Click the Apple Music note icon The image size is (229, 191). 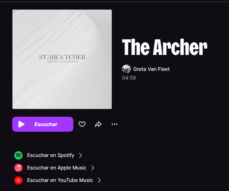point(18,168)
